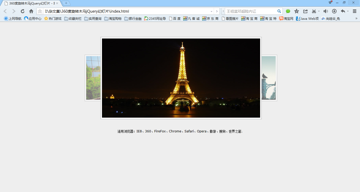Click the star icon in the address bar
The width and height of the screenshot is (360, 192).
pyautogui.click(x=40, y=11)
